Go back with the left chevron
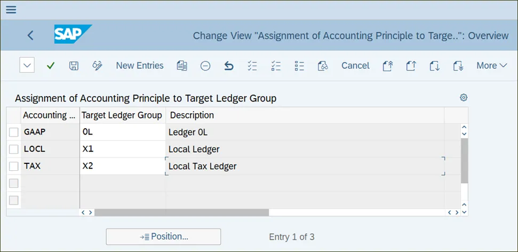Viewport: 518px width, 252px height. coord(30,35)
